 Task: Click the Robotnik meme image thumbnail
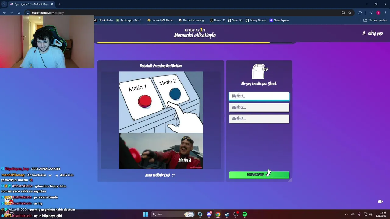tap(161, 120)
